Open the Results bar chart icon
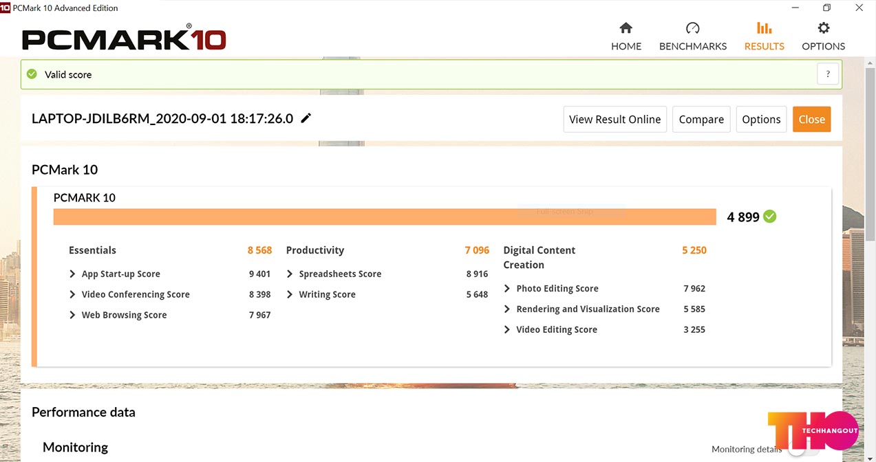The width and height of the screenshot is (876, 462). [764, 28]
